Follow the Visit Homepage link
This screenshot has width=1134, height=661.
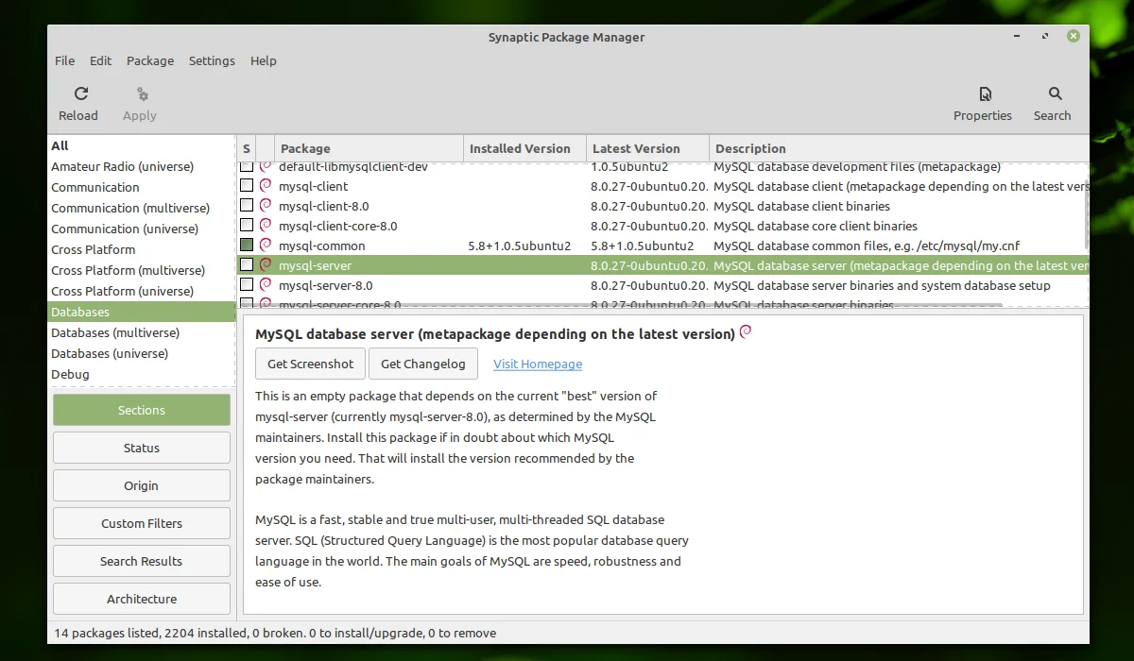[538, 364]
